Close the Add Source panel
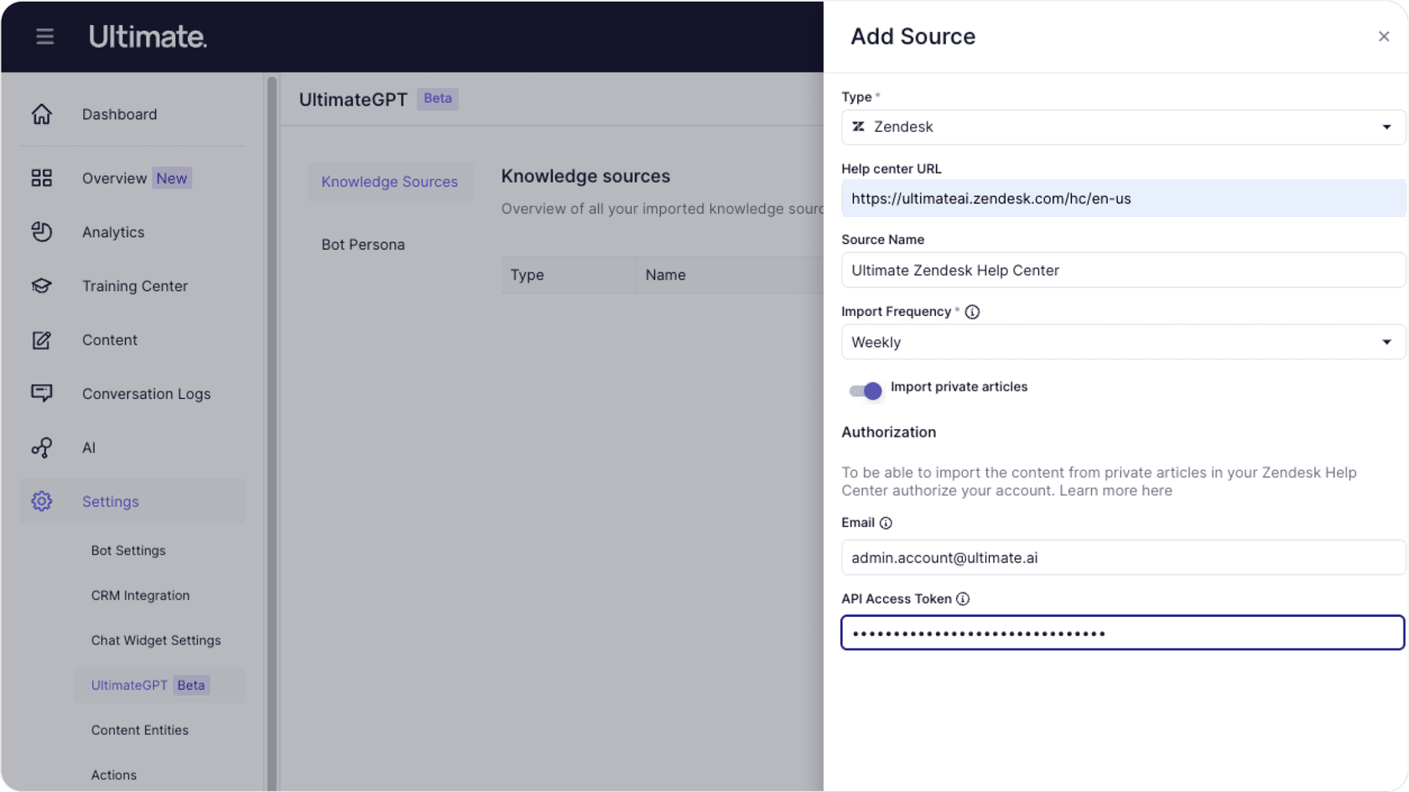Image resolution: width=1409 pixels, height=792 pixels. click(x=1384, y=37)
